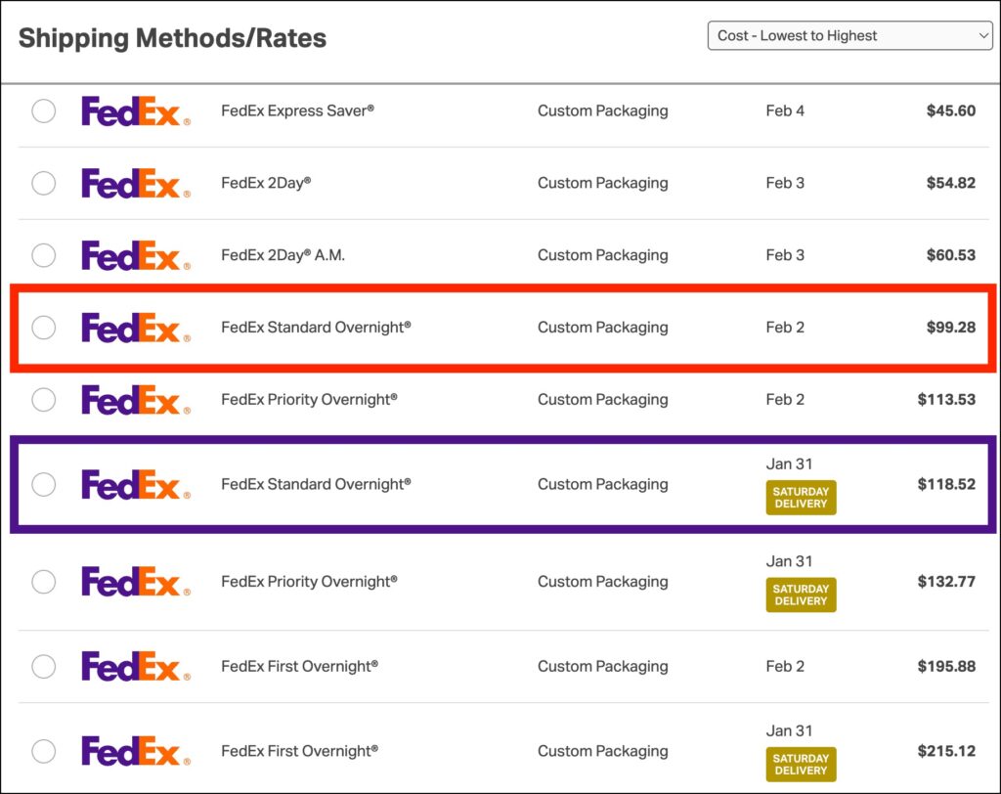
Task: Pick the FedEx 2Day A.M. radio button
Action: click(44, 255)
